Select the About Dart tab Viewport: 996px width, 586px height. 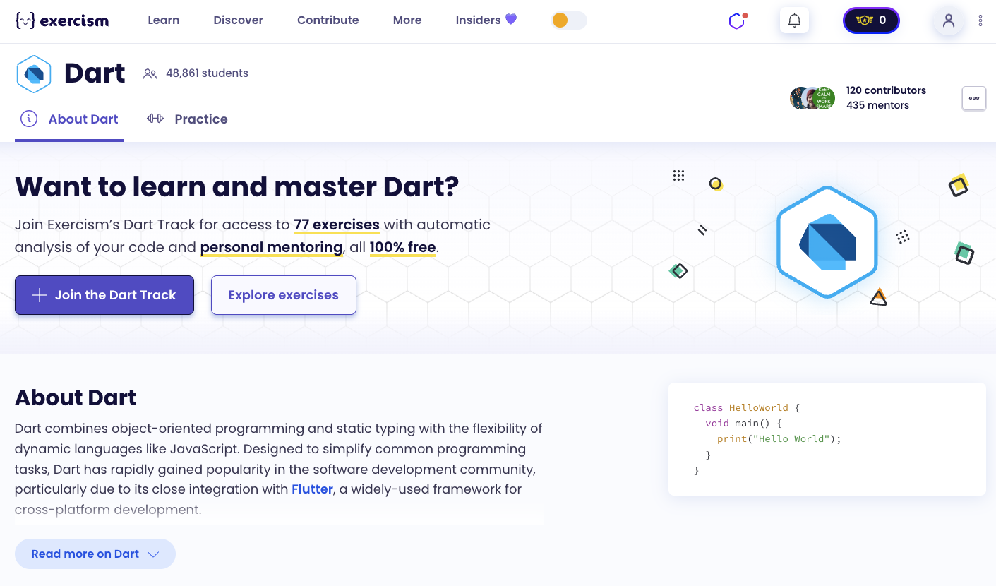[70, 119]
